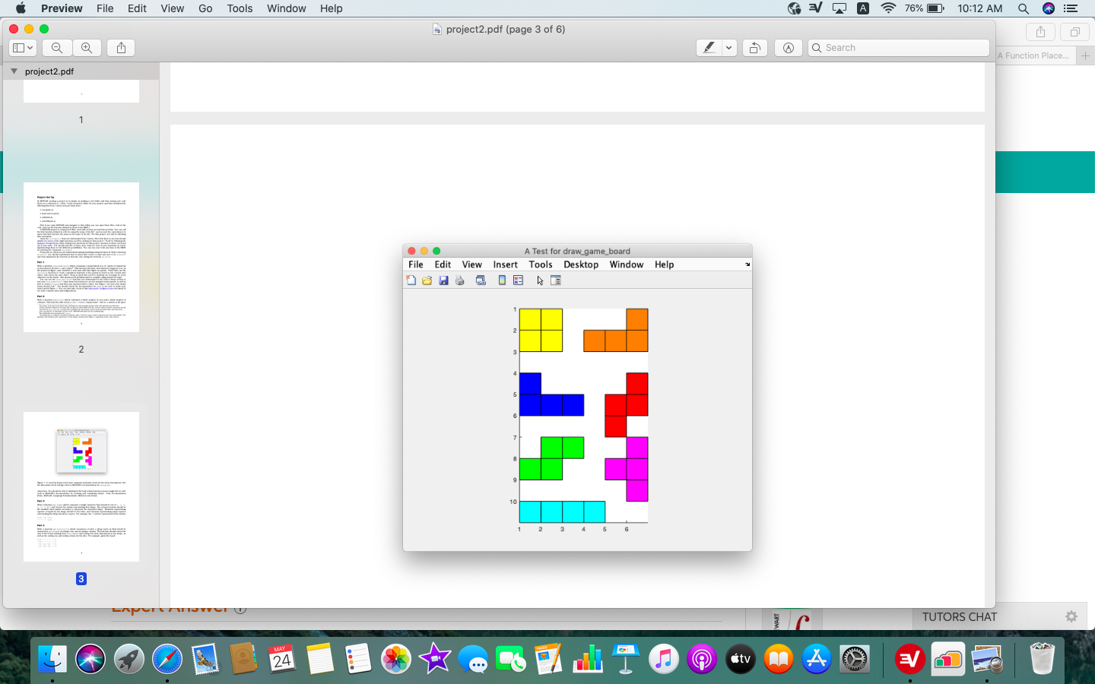Open the Plot Tools panel icon
Image resolution: width=1095 pixels, height=684 pixels.
click(555, 280)
